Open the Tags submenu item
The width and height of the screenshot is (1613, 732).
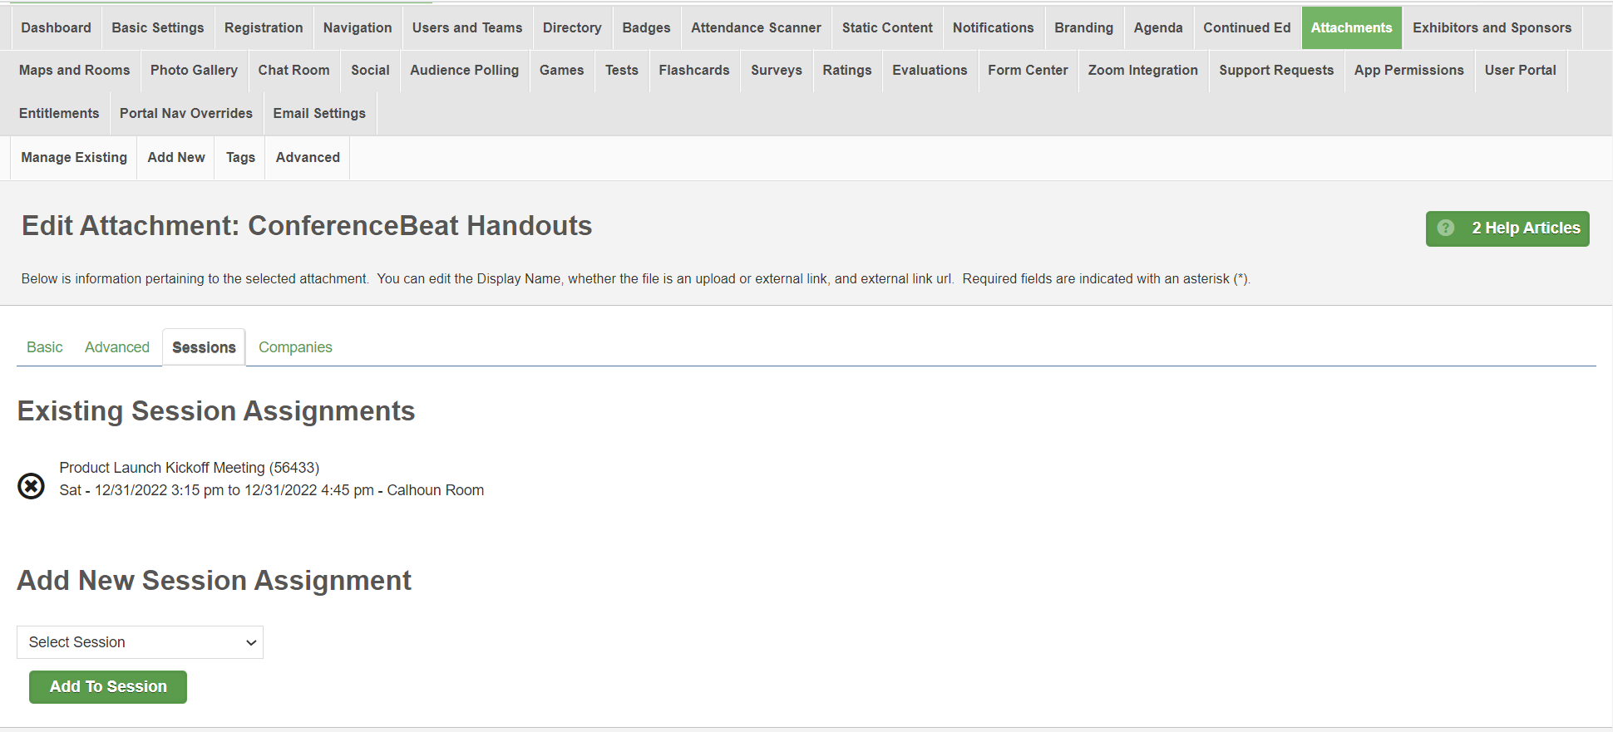pos(240,157)
